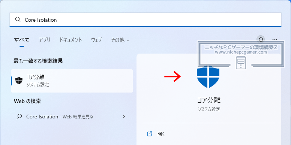Switch to the ウェブ tab
This screenshot has height=145, width=291.
coord(96,40)
